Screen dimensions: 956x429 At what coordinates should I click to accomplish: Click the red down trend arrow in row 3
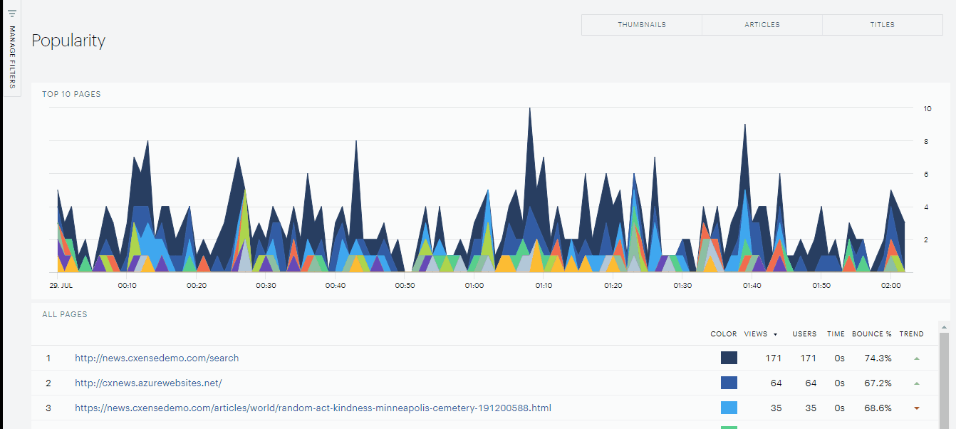tap(917, 408)
